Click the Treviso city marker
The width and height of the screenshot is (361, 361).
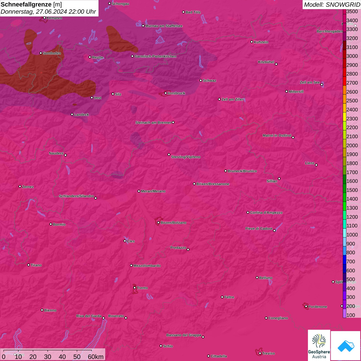pos(260,353)
